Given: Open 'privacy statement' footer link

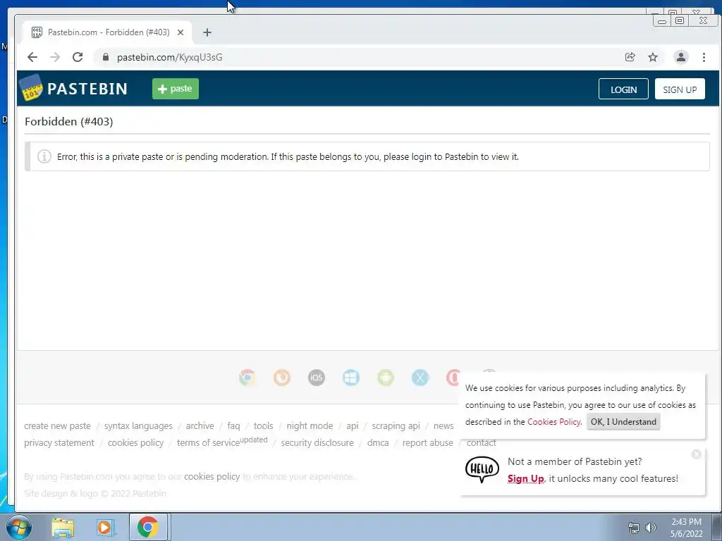Looking at the screenshot, I should coord(59,443).
